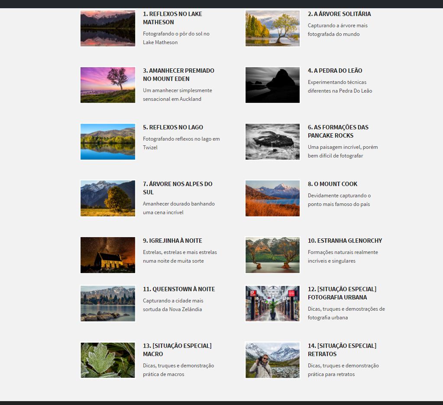This screenshot has height=405, width=443.
Task: Click the A Árvore Solitária title
Action: click(x=339, y=14)
